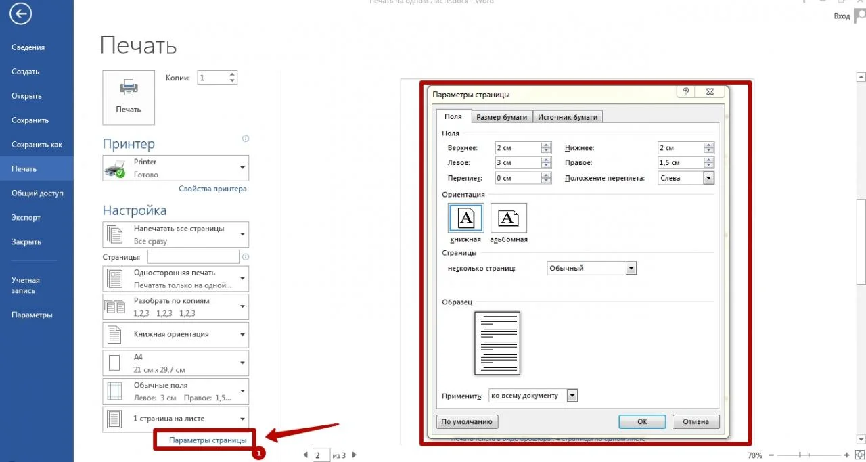866x462 pixels.
Task: Open the Односторонняя печать dropdown
Action: pos(176,279)
